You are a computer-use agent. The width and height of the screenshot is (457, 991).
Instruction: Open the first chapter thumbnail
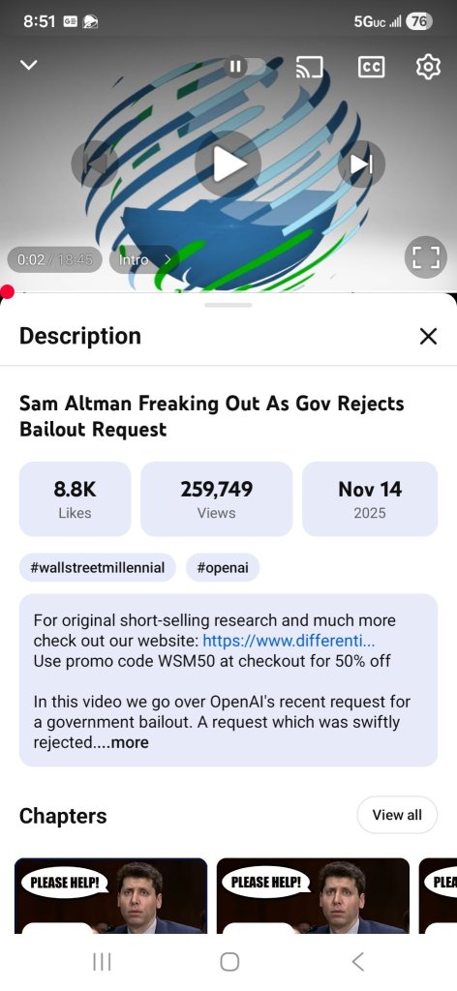point(111,895)
